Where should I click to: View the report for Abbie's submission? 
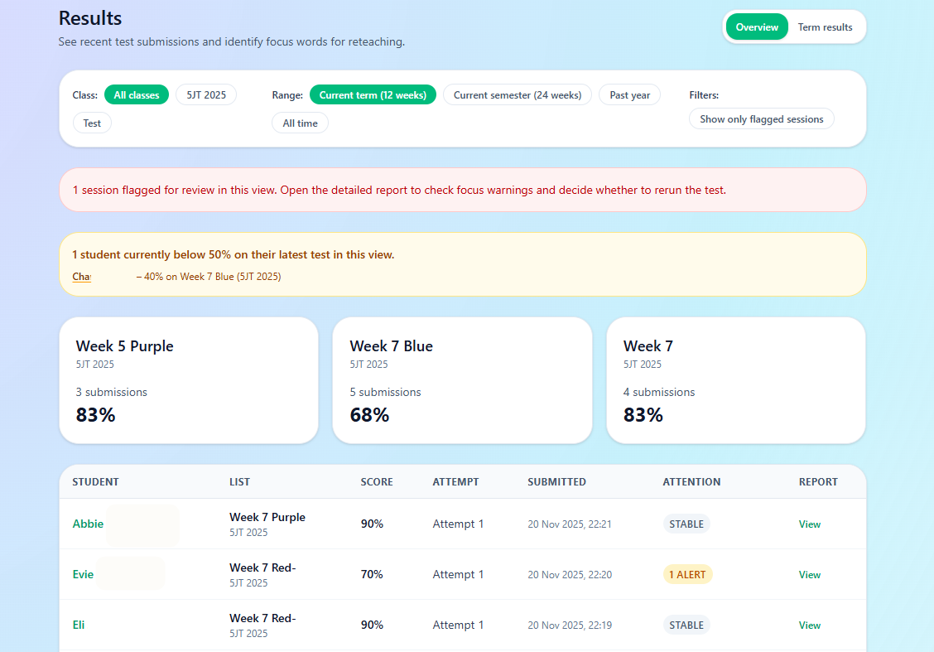click(809, 524)
